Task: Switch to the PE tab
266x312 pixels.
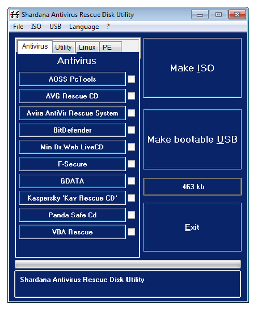Action: [x=110, y=47]
